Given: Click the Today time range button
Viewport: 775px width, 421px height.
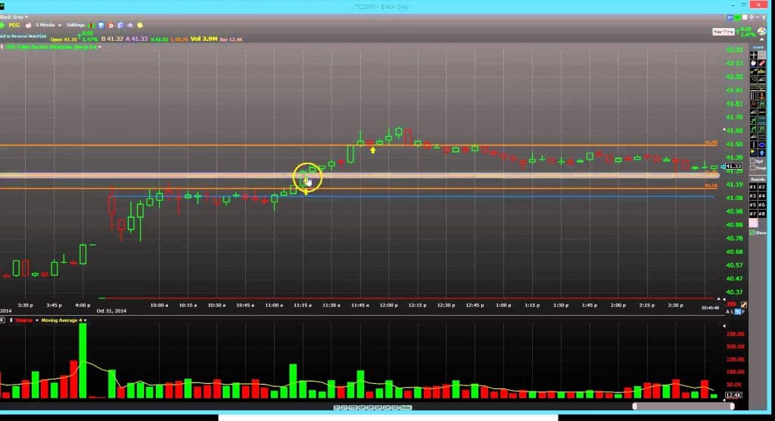Looking at the screenshot, I should tap(406, 407).
